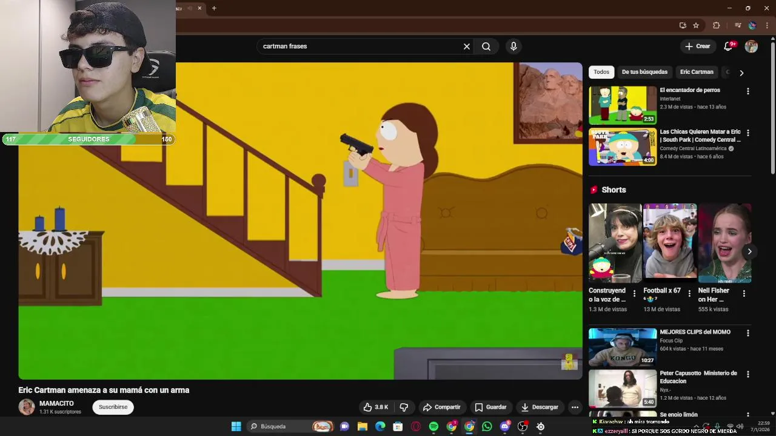Click the Descargar button

tap(540, 407)
